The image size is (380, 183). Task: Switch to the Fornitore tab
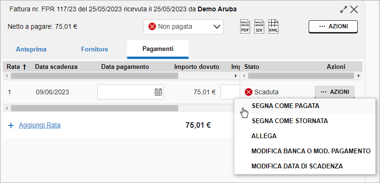coord(95,50)
